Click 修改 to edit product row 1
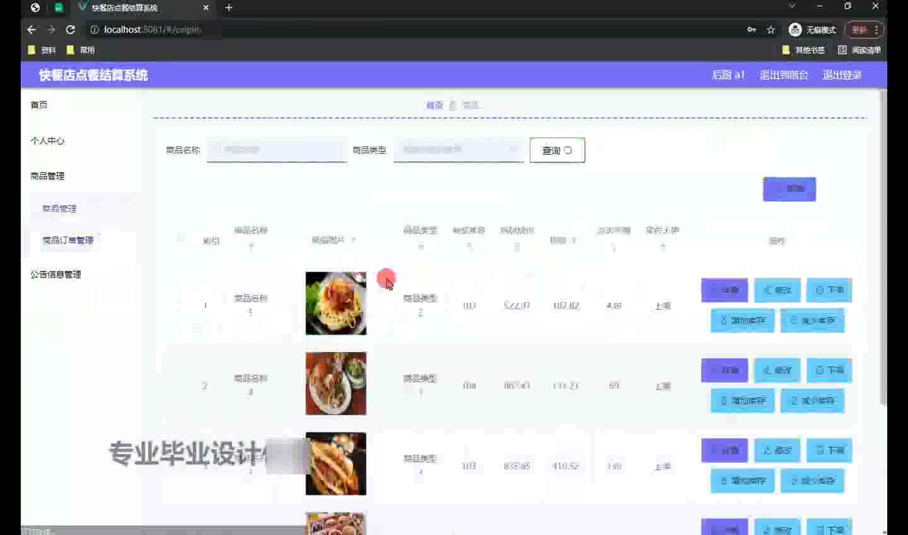Viewport: 908px width, 535px height. (777, 290)
